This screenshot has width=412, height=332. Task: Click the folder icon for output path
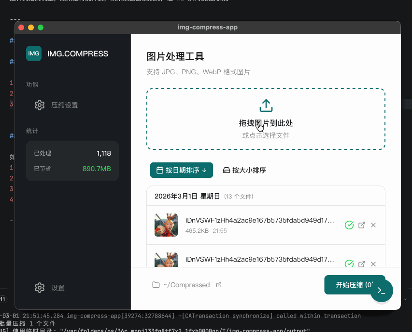pyautogui.click(x=156, y=285)
